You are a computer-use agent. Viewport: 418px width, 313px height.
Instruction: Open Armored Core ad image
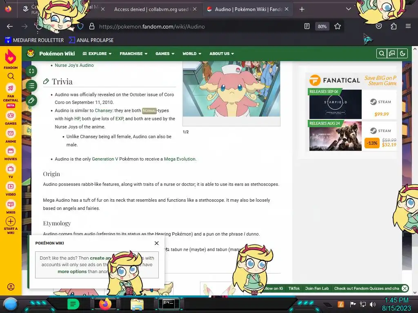tap(336, 136)
